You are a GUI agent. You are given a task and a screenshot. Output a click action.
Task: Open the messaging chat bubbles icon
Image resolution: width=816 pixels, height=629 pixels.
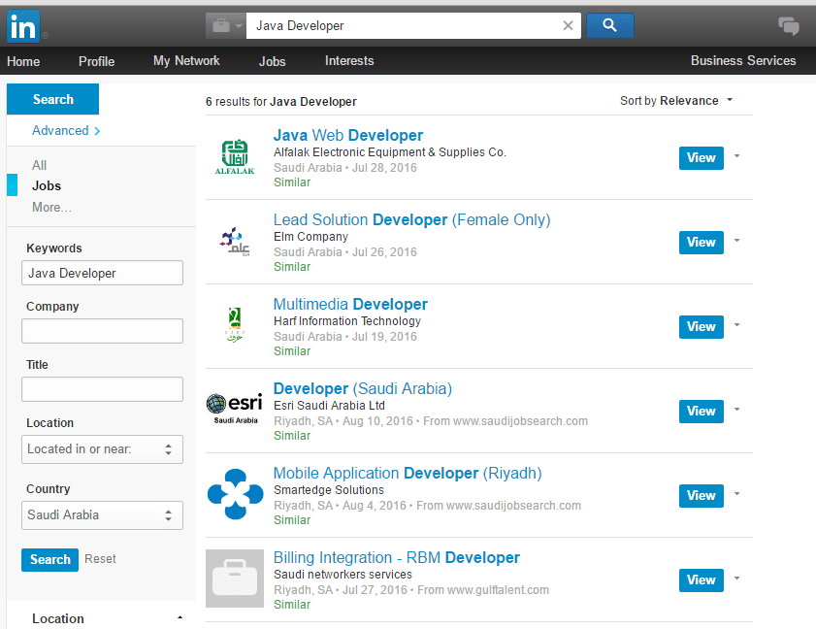pos(789,26)
